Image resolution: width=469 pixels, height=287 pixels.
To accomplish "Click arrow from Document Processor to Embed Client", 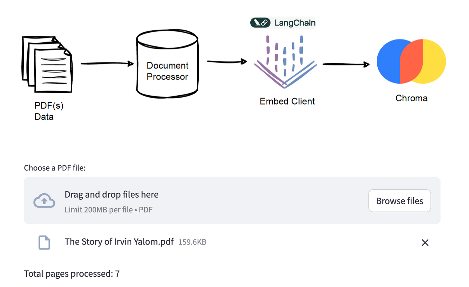I will 227,61.
